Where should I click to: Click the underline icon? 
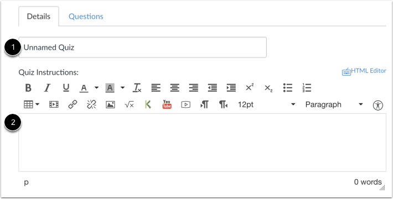(66, 88)
